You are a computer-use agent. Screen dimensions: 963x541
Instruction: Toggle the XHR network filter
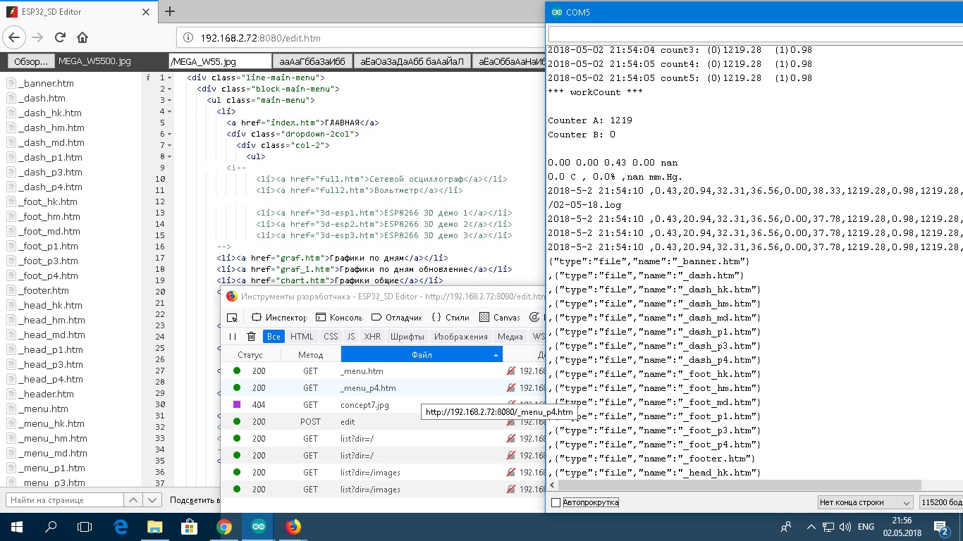[372, 337]
